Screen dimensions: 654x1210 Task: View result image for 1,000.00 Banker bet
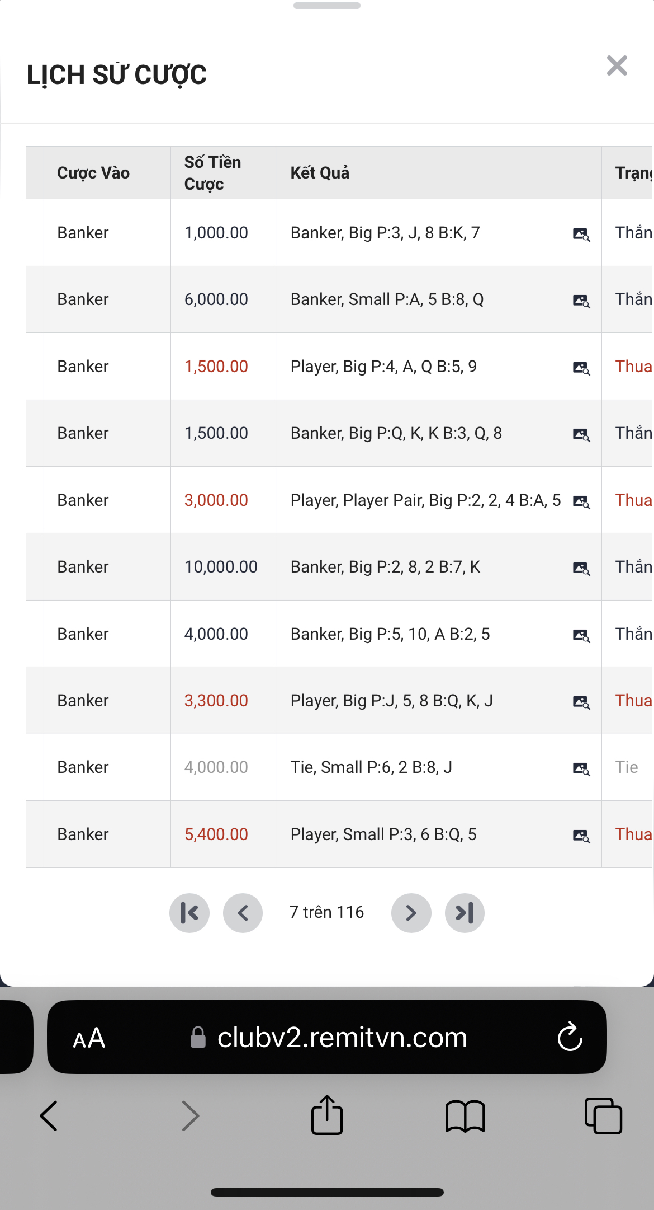pyautogui.click(x=581, y=234)
